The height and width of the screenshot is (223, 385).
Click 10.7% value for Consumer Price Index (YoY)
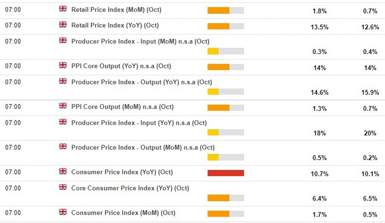coord(319,174)
